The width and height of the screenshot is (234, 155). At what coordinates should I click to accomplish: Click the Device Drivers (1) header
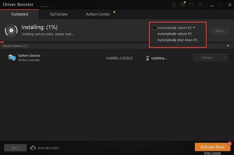15,46
